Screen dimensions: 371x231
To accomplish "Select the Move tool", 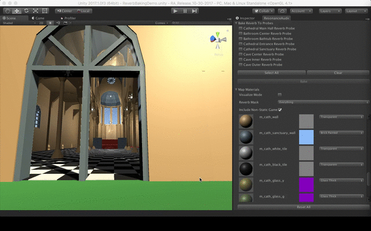I will point(17,11).
